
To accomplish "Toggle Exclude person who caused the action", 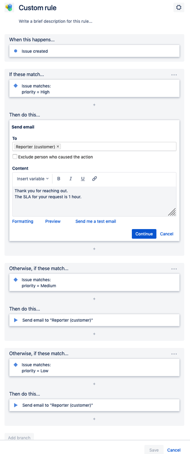I will click(15, 157).
